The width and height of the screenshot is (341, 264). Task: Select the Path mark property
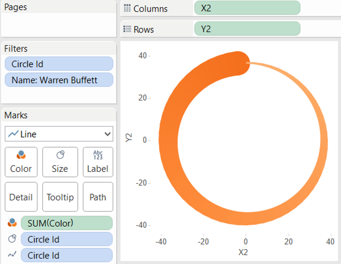pyautogui.click(x=98, y=197)
